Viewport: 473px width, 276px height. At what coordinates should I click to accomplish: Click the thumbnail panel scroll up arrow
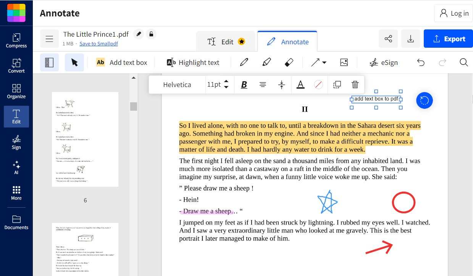pos(133,78)
